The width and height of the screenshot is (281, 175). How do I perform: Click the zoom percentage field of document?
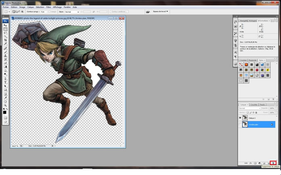[x=15, y=146]
